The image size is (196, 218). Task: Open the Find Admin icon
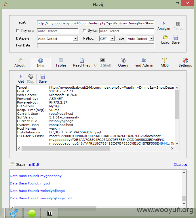144,60
